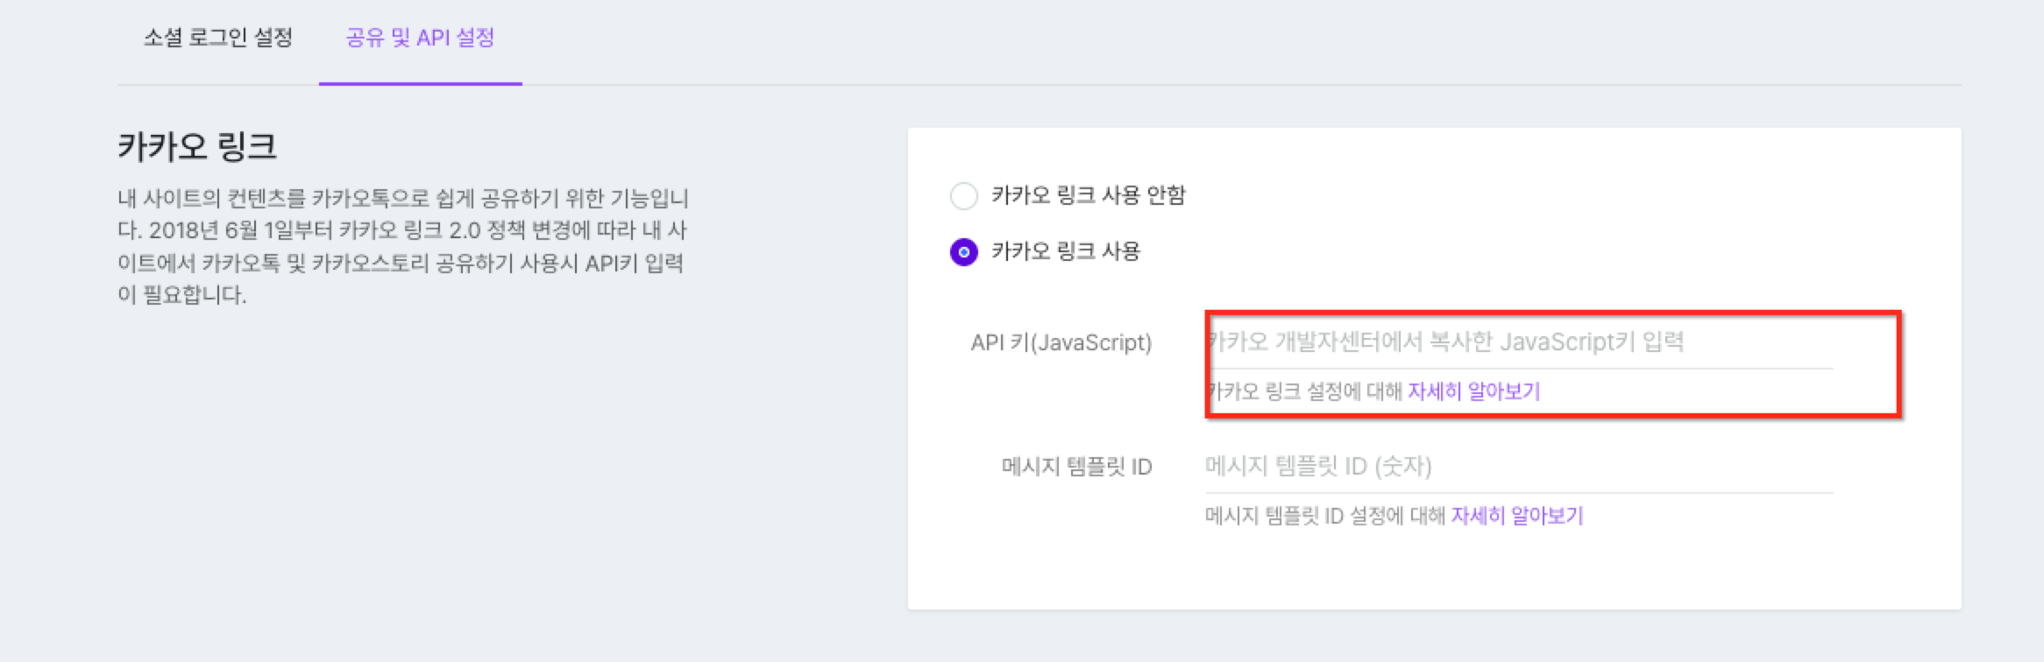Select the 카카오 링크 사용 안함 radio button

point(964,196)
